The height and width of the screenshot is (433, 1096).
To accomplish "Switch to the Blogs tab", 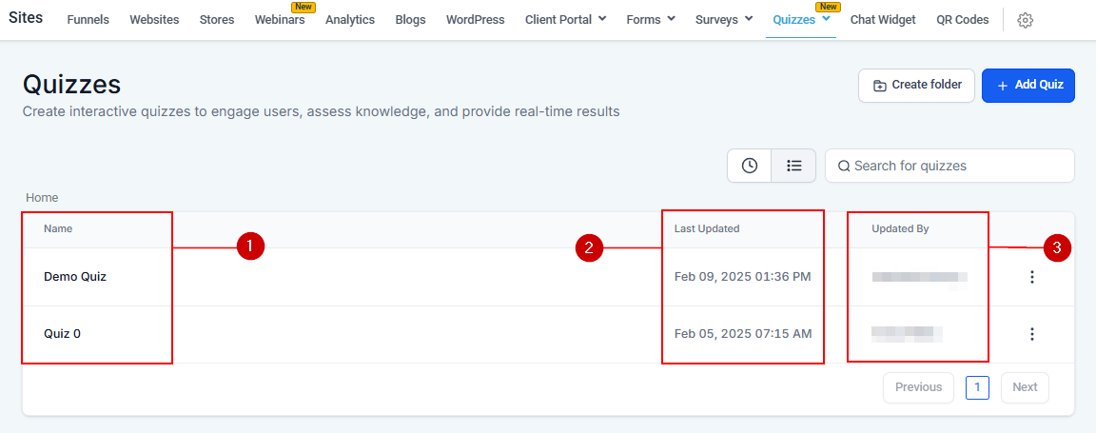I will click(x=410, y=20).
